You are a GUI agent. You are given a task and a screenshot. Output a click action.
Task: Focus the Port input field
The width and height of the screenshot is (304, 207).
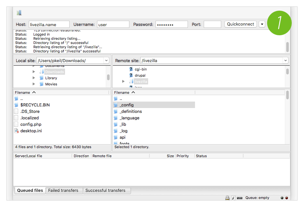point(212,25)
